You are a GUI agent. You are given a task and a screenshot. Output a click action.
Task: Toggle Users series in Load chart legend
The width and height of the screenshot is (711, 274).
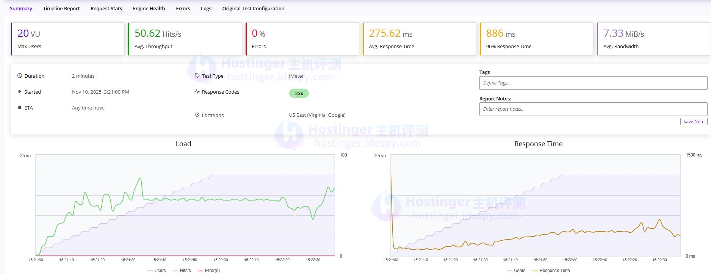point(156,271)
